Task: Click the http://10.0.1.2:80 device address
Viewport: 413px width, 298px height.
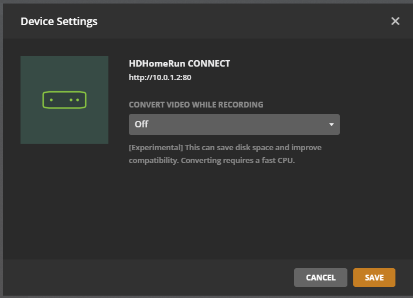Action: pyautogui.click(x=160, y=77)
